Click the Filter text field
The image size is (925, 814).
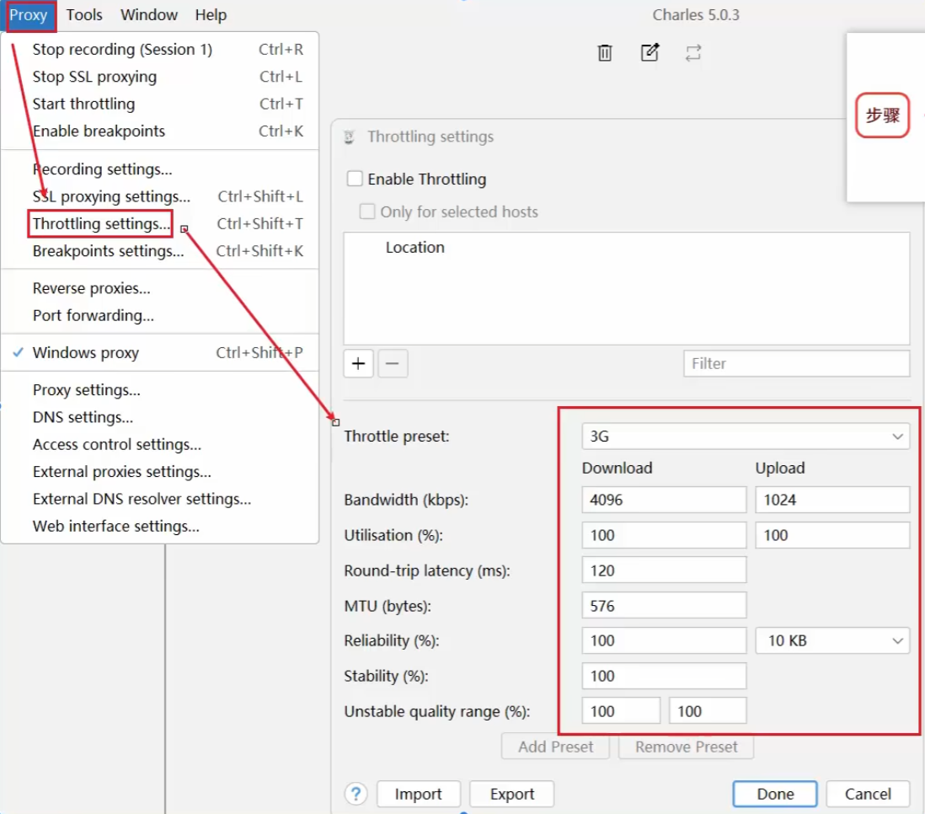[796, 364]
